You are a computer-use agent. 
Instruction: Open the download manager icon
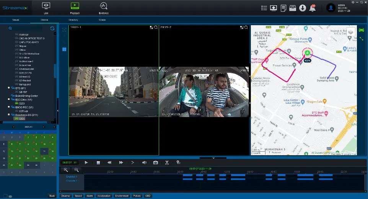[x=302, y=8]
